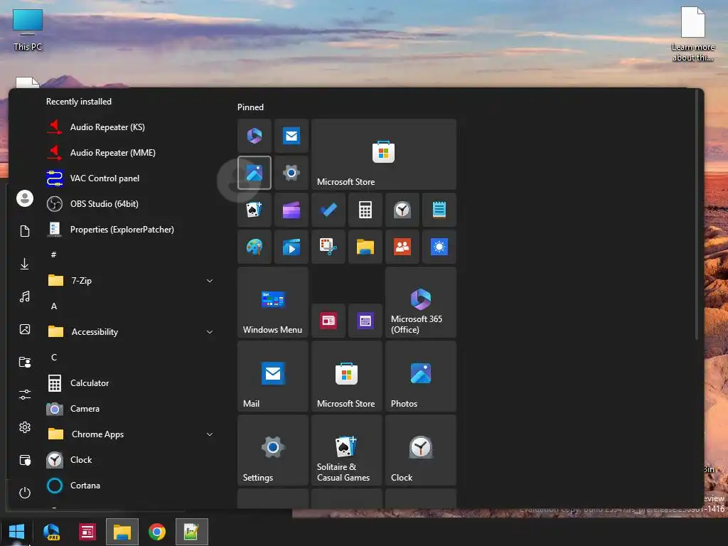Click the letter C section header
Image resolution: width=728 pixels, height=546 pixels.
[54, 357]
